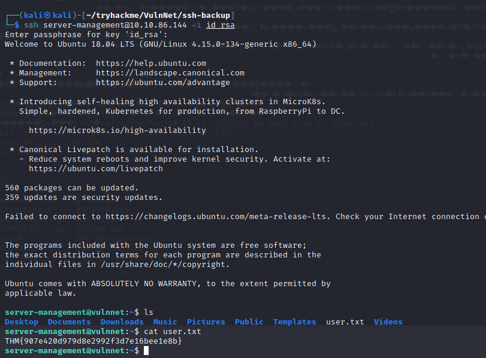Select the Templates directory entry

click(x=294, y=322)
